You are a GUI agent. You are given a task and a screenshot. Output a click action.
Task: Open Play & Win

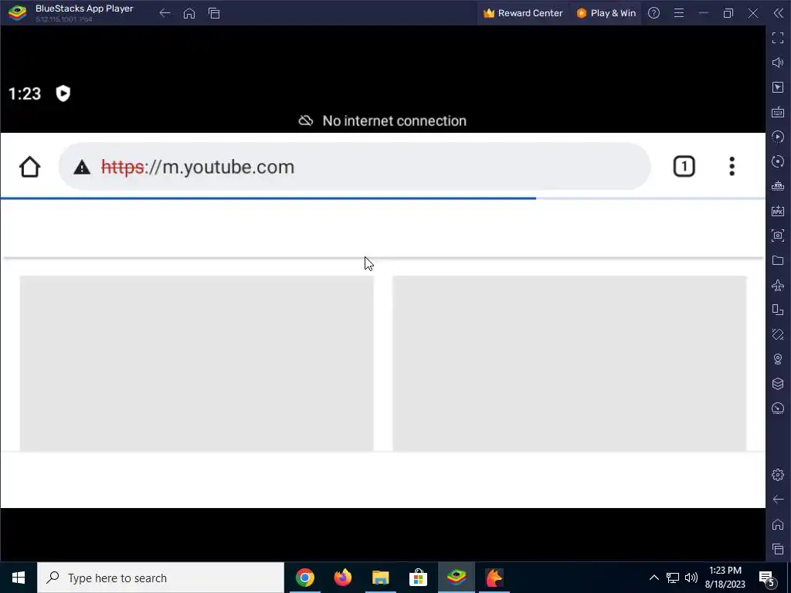[606, 13]
